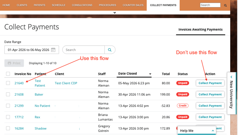Click the Staff column header
This screenshot has width=238, height=135.
(102, 74)
